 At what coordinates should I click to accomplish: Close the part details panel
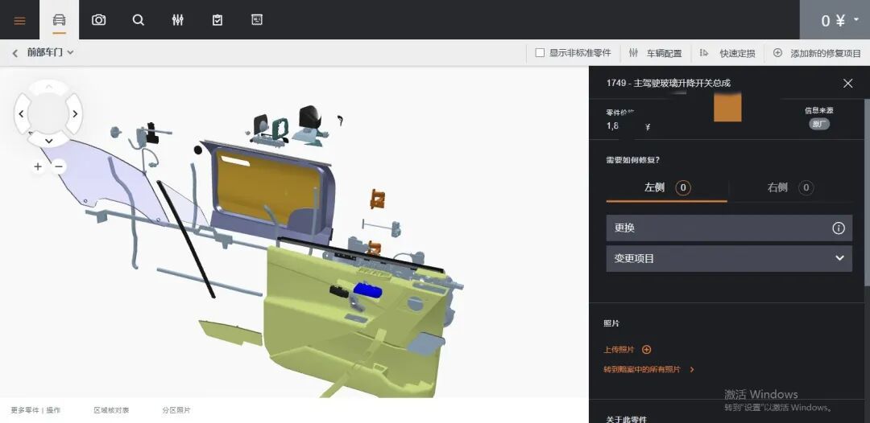tap(847, 84)
